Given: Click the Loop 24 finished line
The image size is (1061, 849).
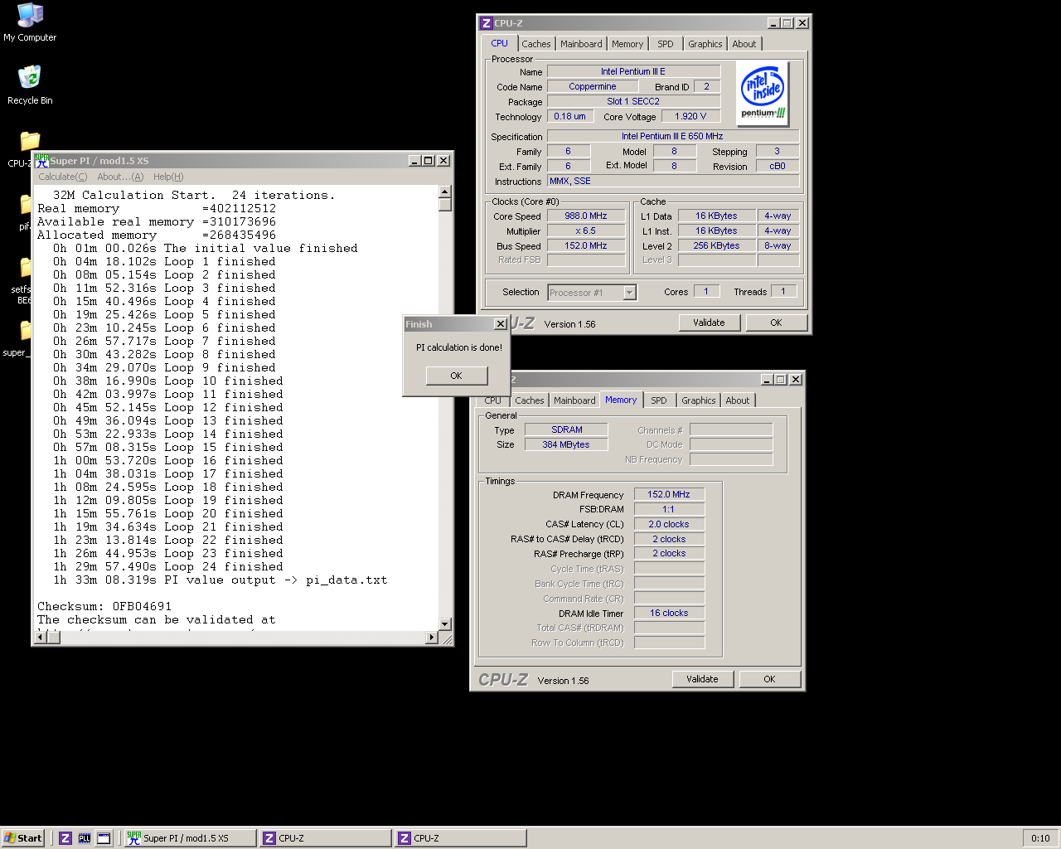Looking at the screenshot, I should coord(167,566).
